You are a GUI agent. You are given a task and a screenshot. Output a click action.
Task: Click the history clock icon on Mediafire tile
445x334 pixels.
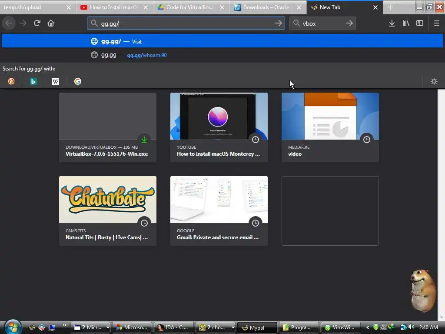367,140
